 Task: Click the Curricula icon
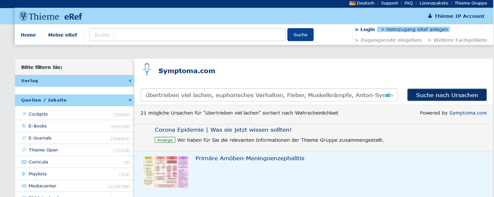(x=24, y=162)
